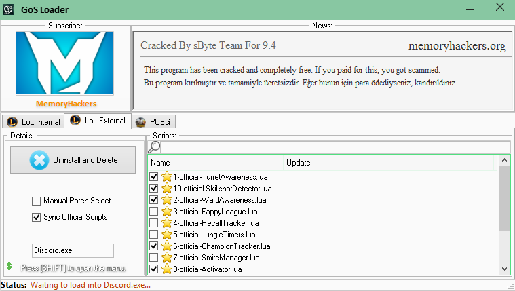Click the Cracked By sByte Team heading
Image resolution: width=515 pixels, height=291 pixels.
(208, 45)
